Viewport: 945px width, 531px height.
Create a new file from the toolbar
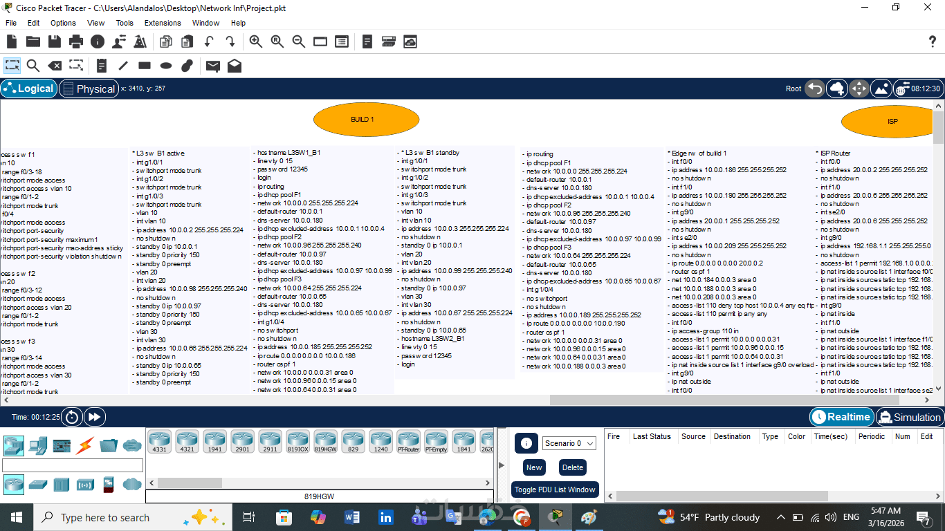click(12, 41)
